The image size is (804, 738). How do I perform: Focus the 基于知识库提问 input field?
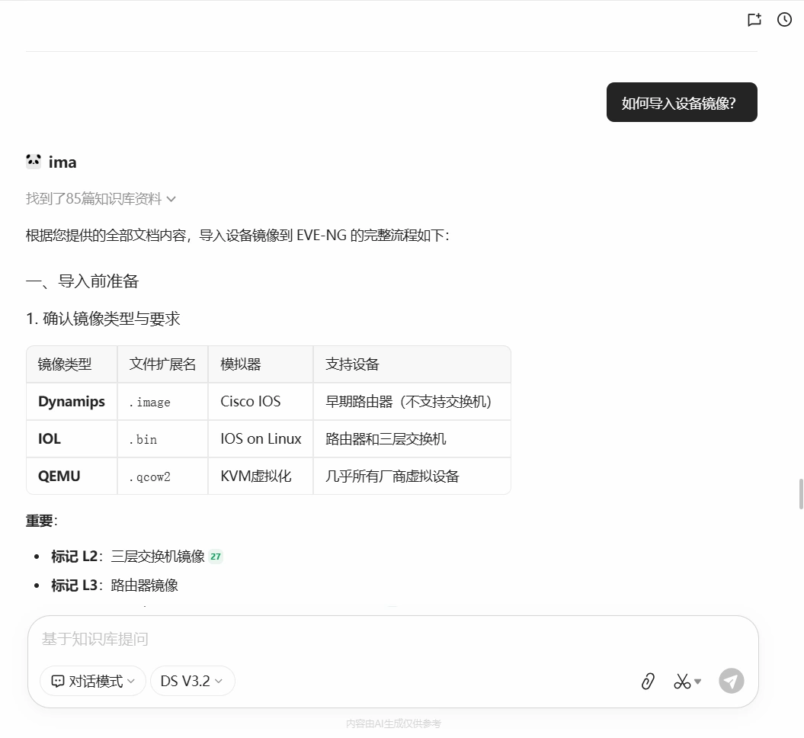[381, 639]
